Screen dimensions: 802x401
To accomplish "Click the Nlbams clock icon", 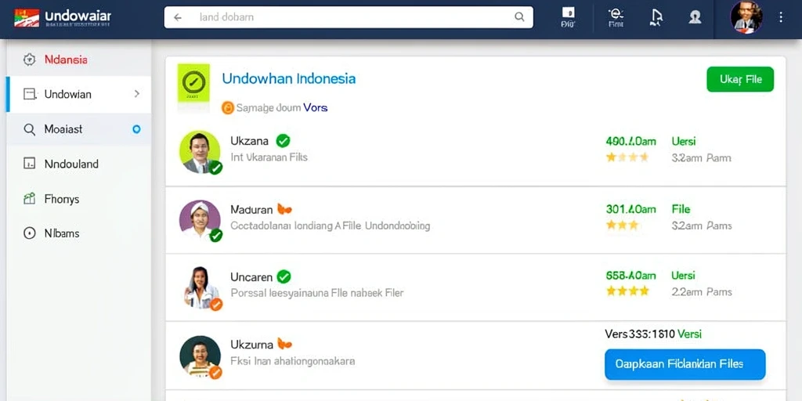I will point(30,233).
